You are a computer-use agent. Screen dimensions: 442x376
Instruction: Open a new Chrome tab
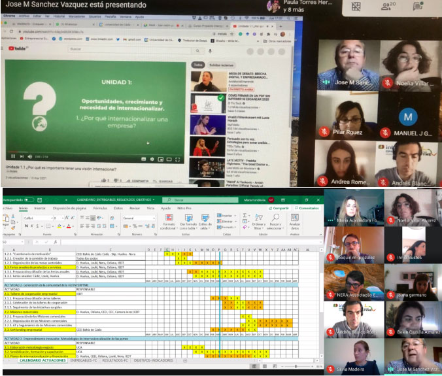click(280, 26)
